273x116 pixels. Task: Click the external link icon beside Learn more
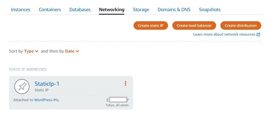click(258, 35)
